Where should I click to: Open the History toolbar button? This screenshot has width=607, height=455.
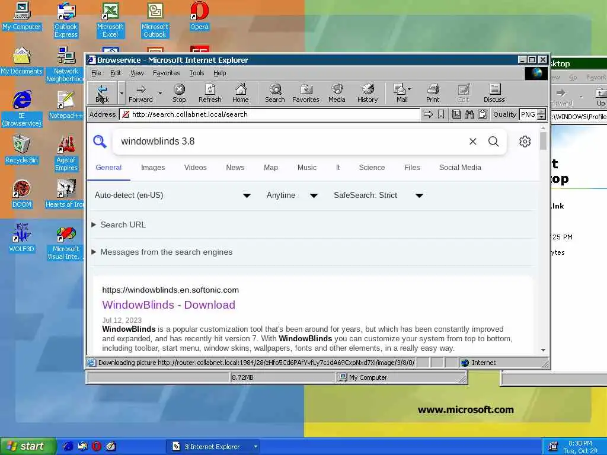point(368,93)
